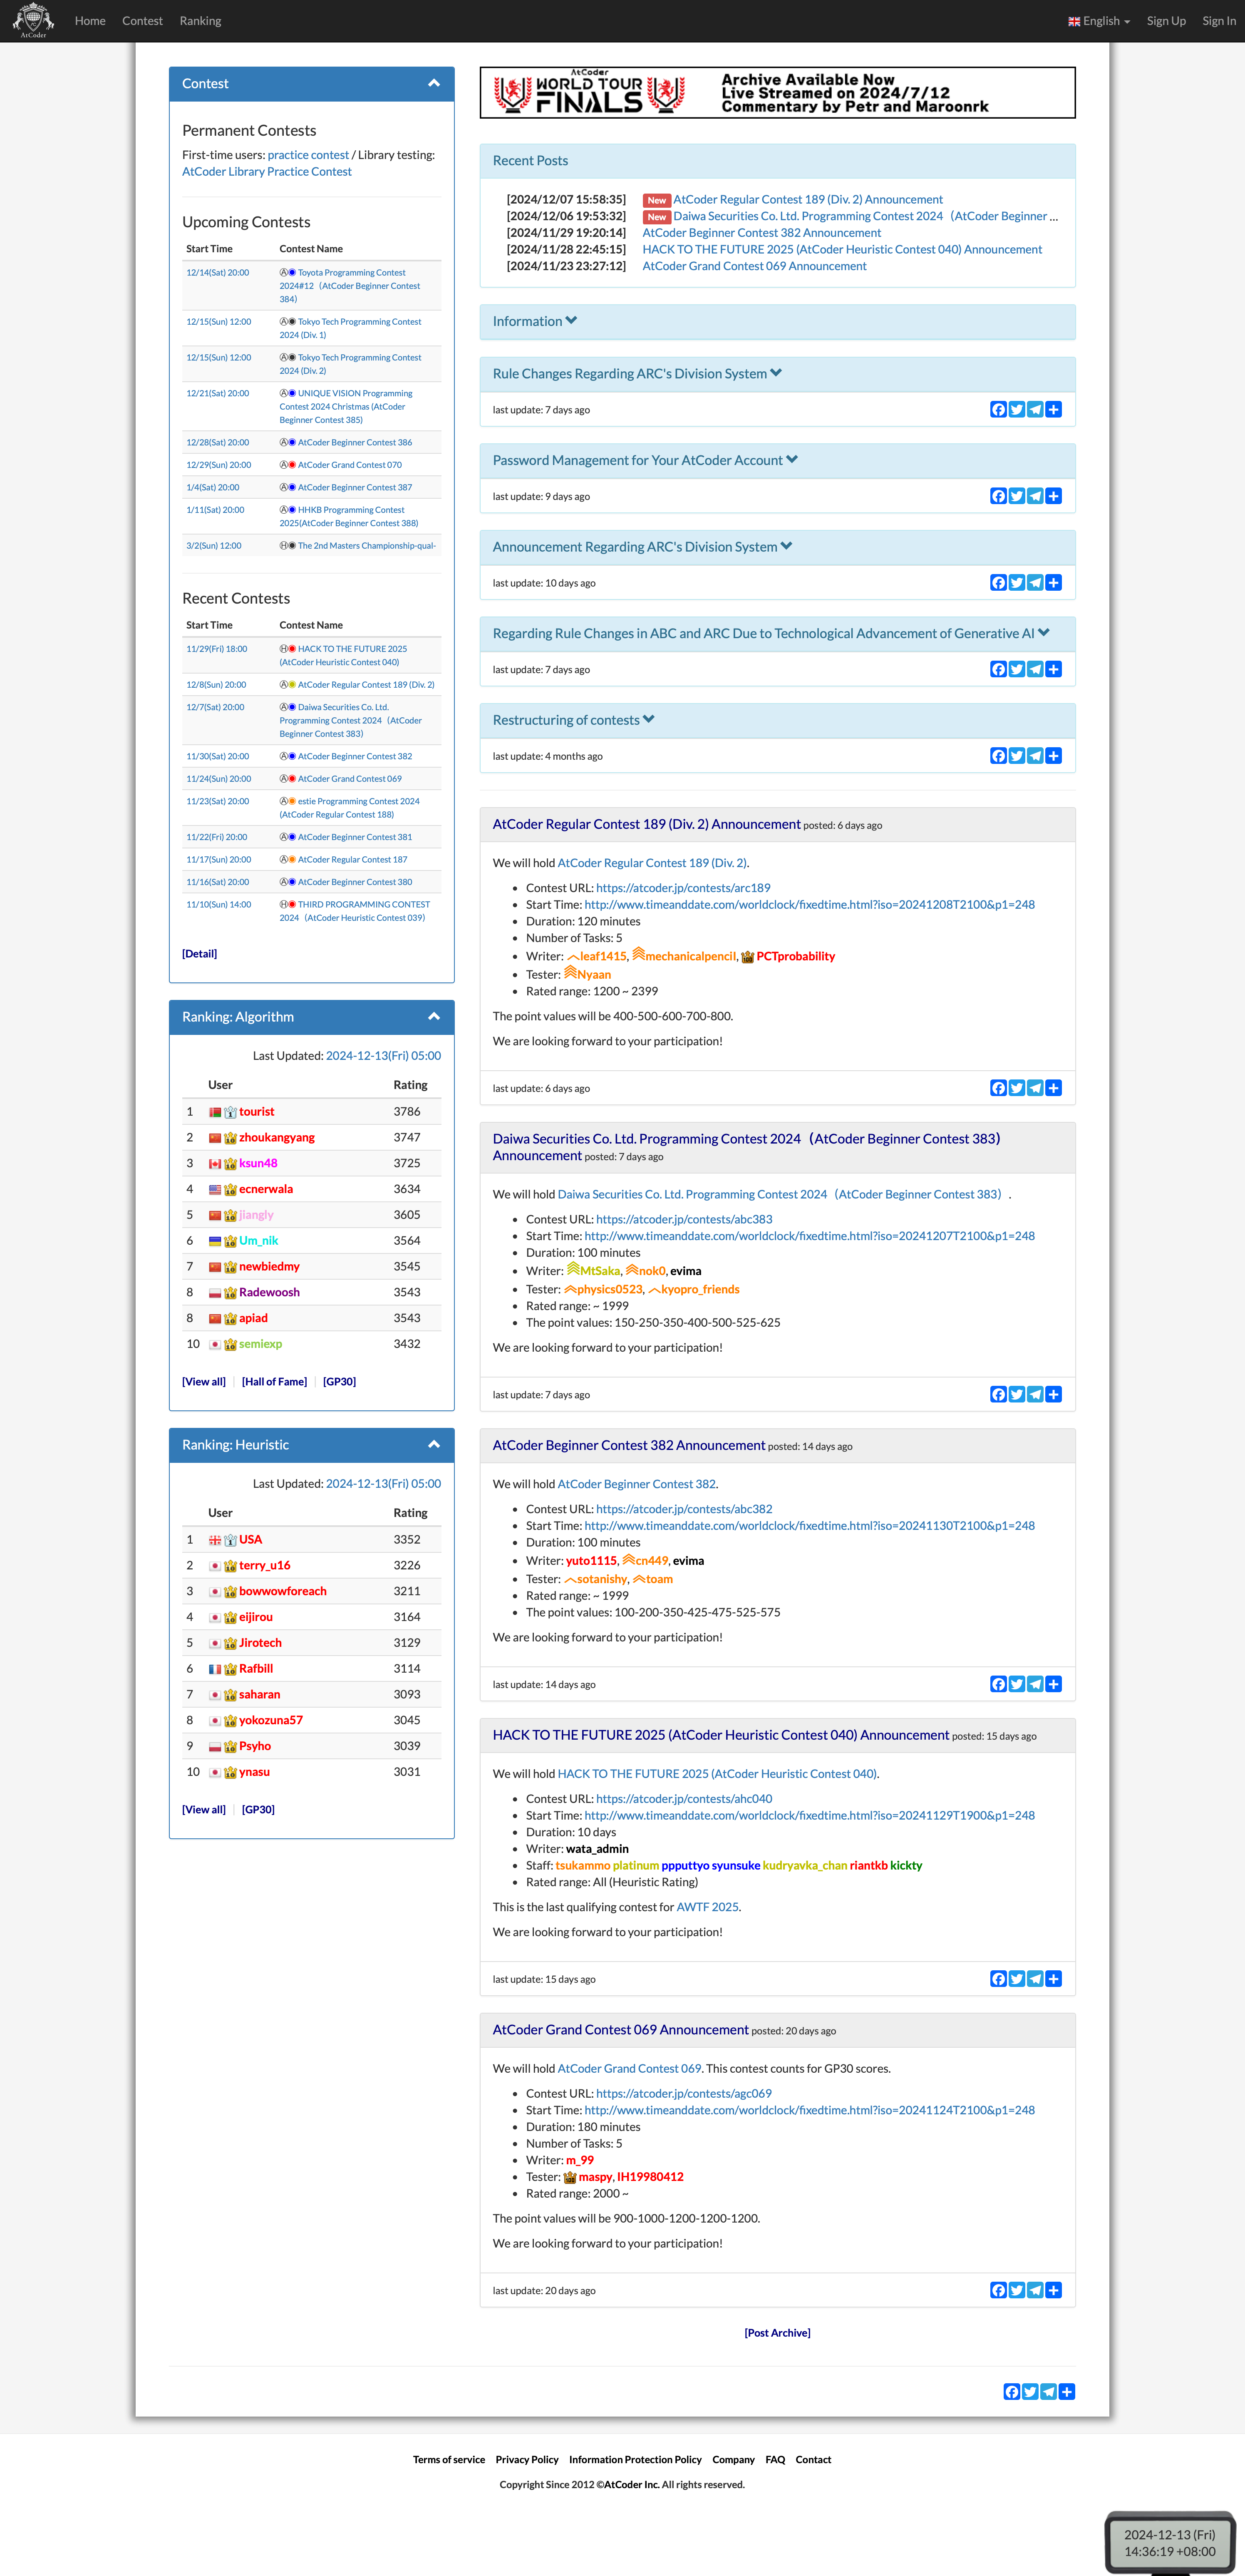Image resolution: width=1245 pixels, height=2576 pixels.
Task: Click the Algorithm ranking Last Updated timestamp
Action: 383,1056
